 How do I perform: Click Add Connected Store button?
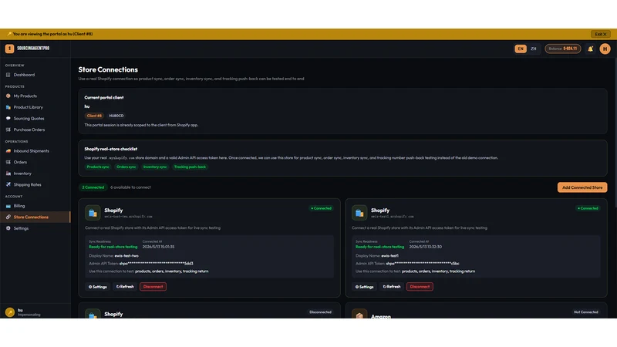coord(582,187)
